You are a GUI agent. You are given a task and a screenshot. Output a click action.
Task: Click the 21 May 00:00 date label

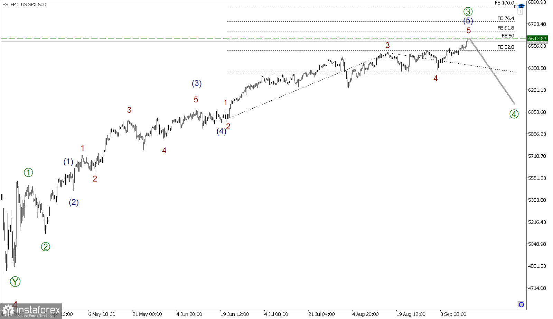point(147,314)
